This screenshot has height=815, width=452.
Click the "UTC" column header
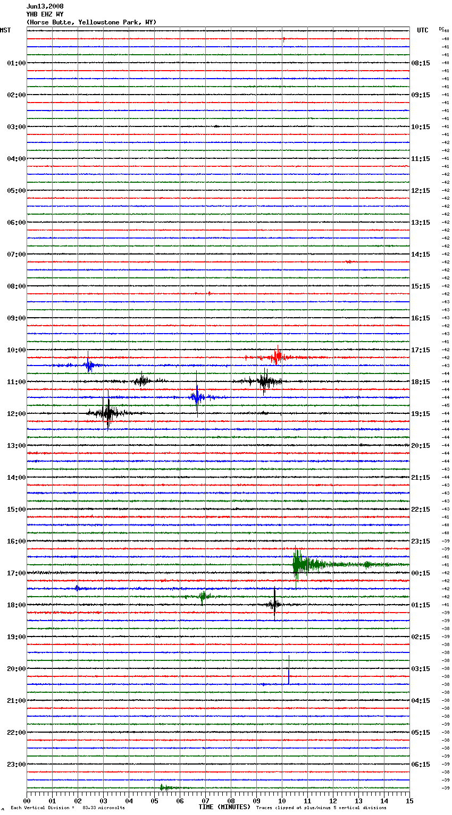point(423,30)
